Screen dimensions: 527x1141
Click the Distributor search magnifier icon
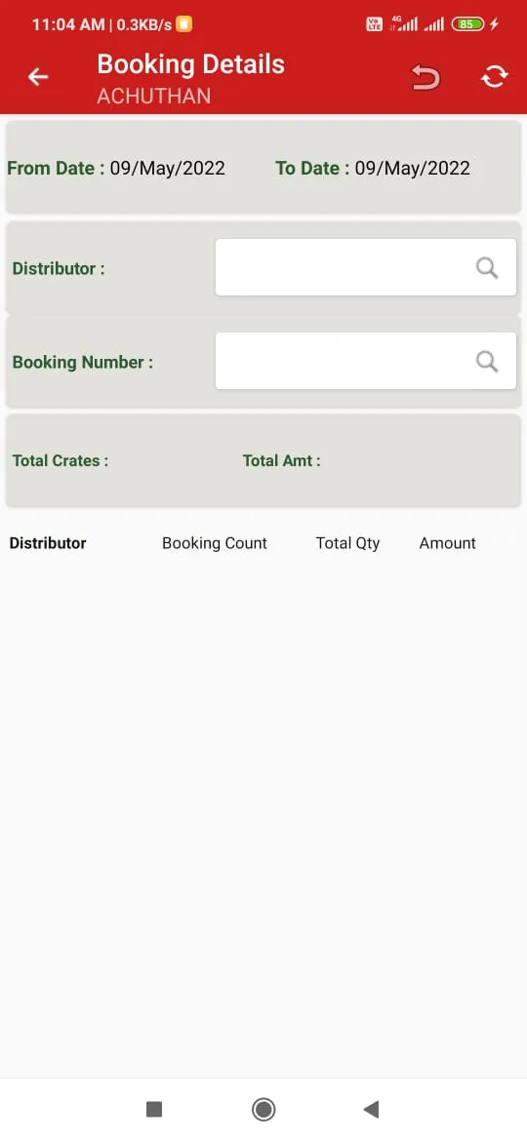pos(487,268)
